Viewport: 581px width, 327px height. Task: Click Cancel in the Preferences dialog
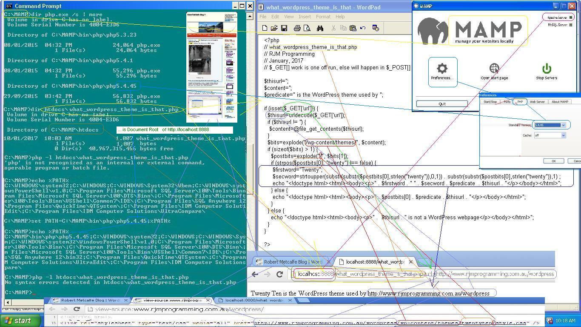575,161
